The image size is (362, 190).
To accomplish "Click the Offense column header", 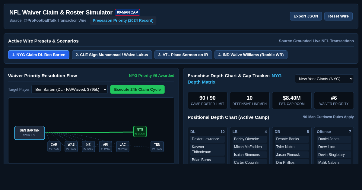I will point(334,132).
